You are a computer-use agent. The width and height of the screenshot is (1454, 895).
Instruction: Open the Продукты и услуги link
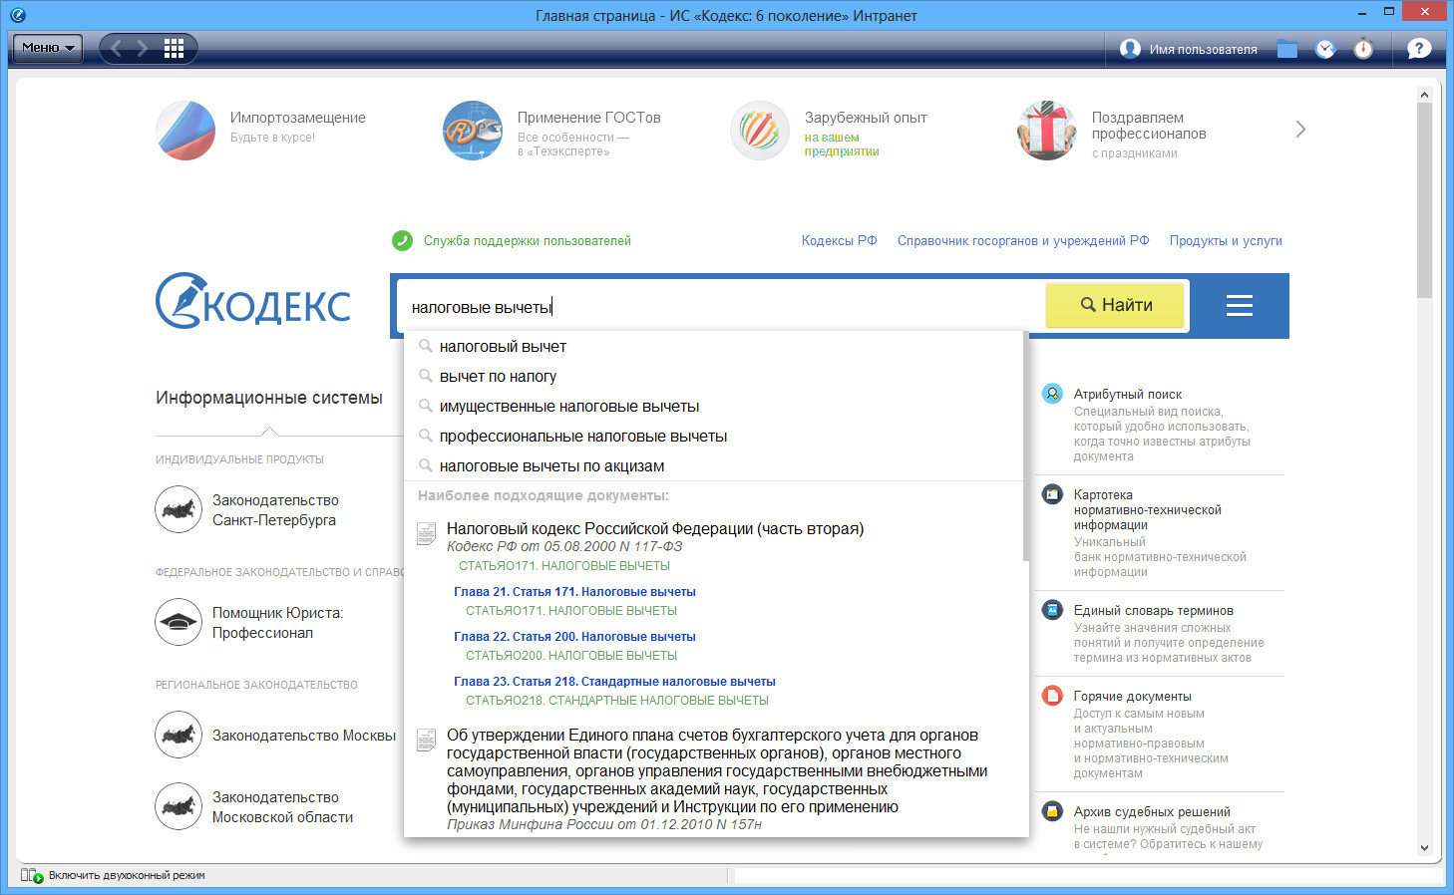pyautogui.click(x=1226, y=241)
